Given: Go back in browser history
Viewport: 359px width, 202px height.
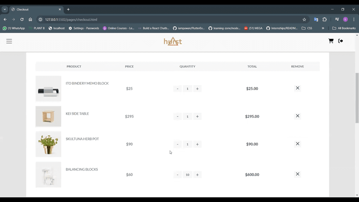Looking at the screenshot, I should click(x=5, y=20).
